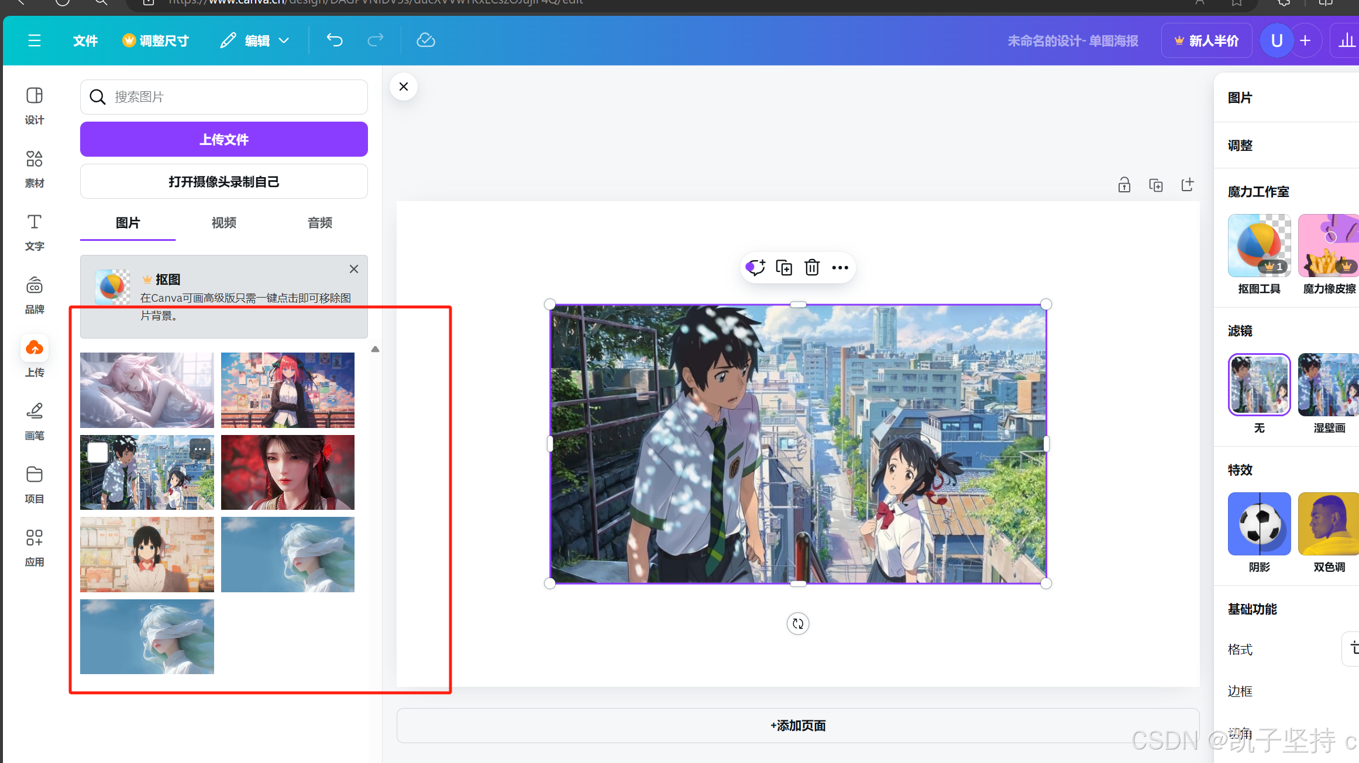This screenshot has width=1359, height=763.
Task: Open three-dot menu on uploaded thumbnail
Action: coord(199,449)
